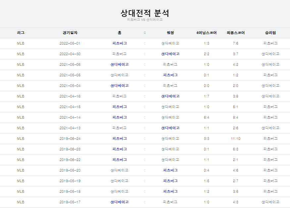This screenshot has width=290, height=208.
Task: Click the date 2019-05-18
Action: pos(70,191)
